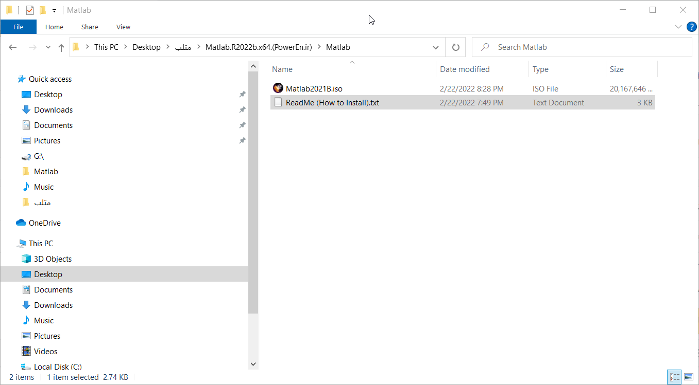Viewport: 699px width, 385px height.
Task: Select the ReadMe (How to Install).txt file name
Action: [332, 103]
